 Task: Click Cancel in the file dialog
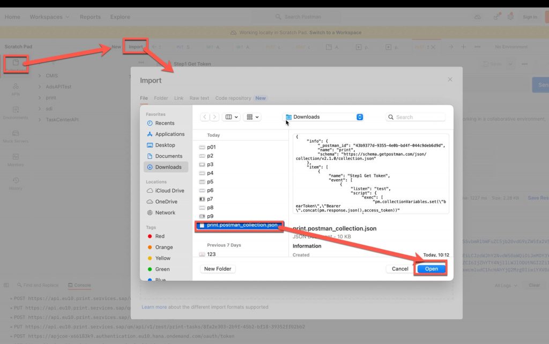400,269
